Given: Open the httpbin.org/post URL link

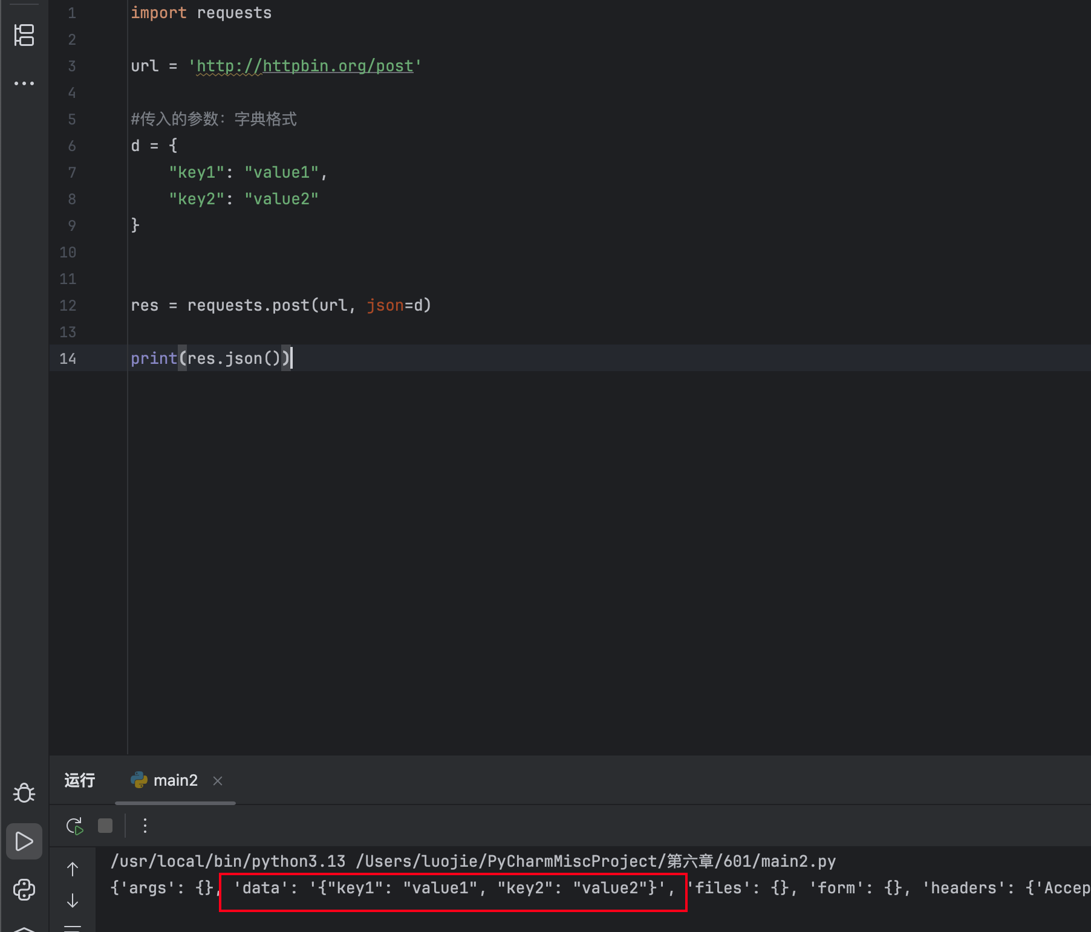Looking at the screenshot, I should click(x=305, y=66).
